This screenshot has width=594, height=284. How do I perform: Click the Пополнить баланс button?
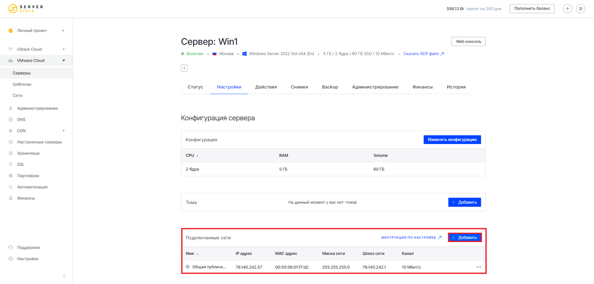(532, 9)
